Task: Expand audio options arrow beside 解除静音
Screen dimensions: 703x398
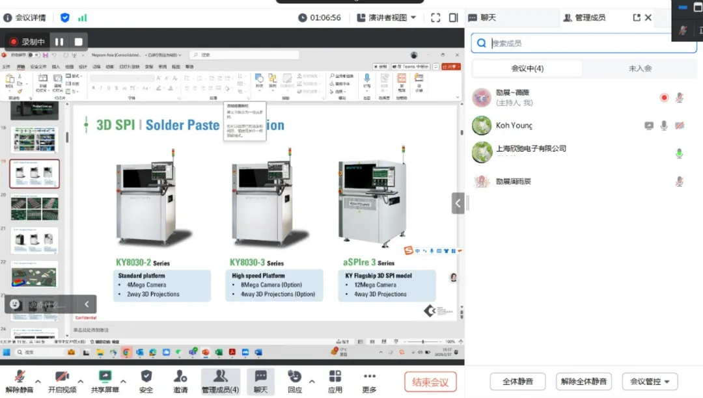Action: tap(38, 382)
